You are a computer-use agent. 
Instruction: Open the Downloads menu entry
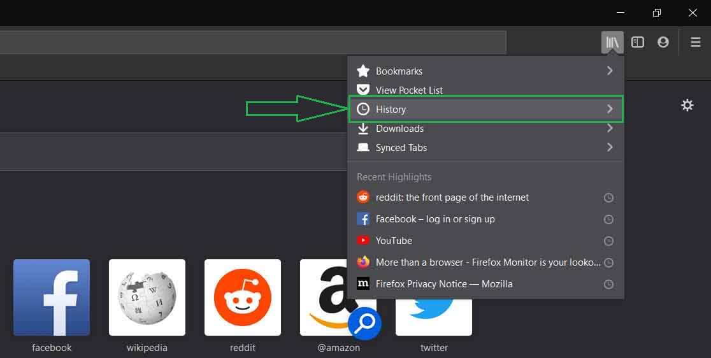pos(399,129)
